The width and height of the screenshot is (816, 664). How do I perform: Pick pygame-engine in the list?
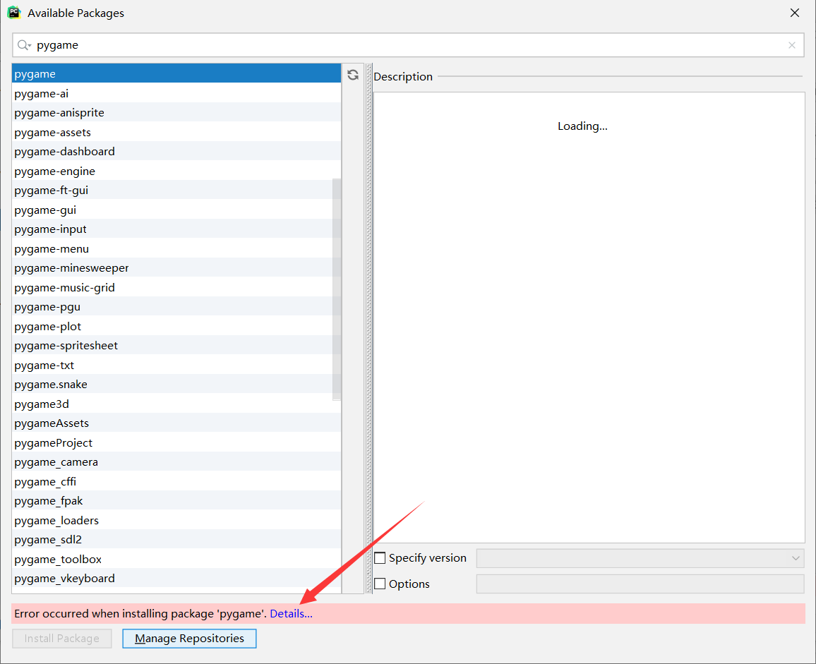(176, 171)
